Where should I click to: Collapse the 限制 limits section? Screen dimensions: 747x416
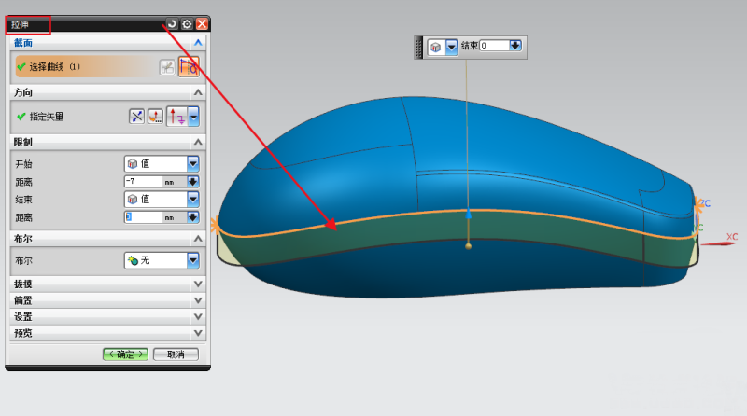pyautogui.click(x=197, y=142)
